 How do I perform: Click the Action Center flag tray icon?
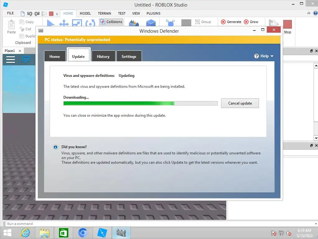[274, 233]
